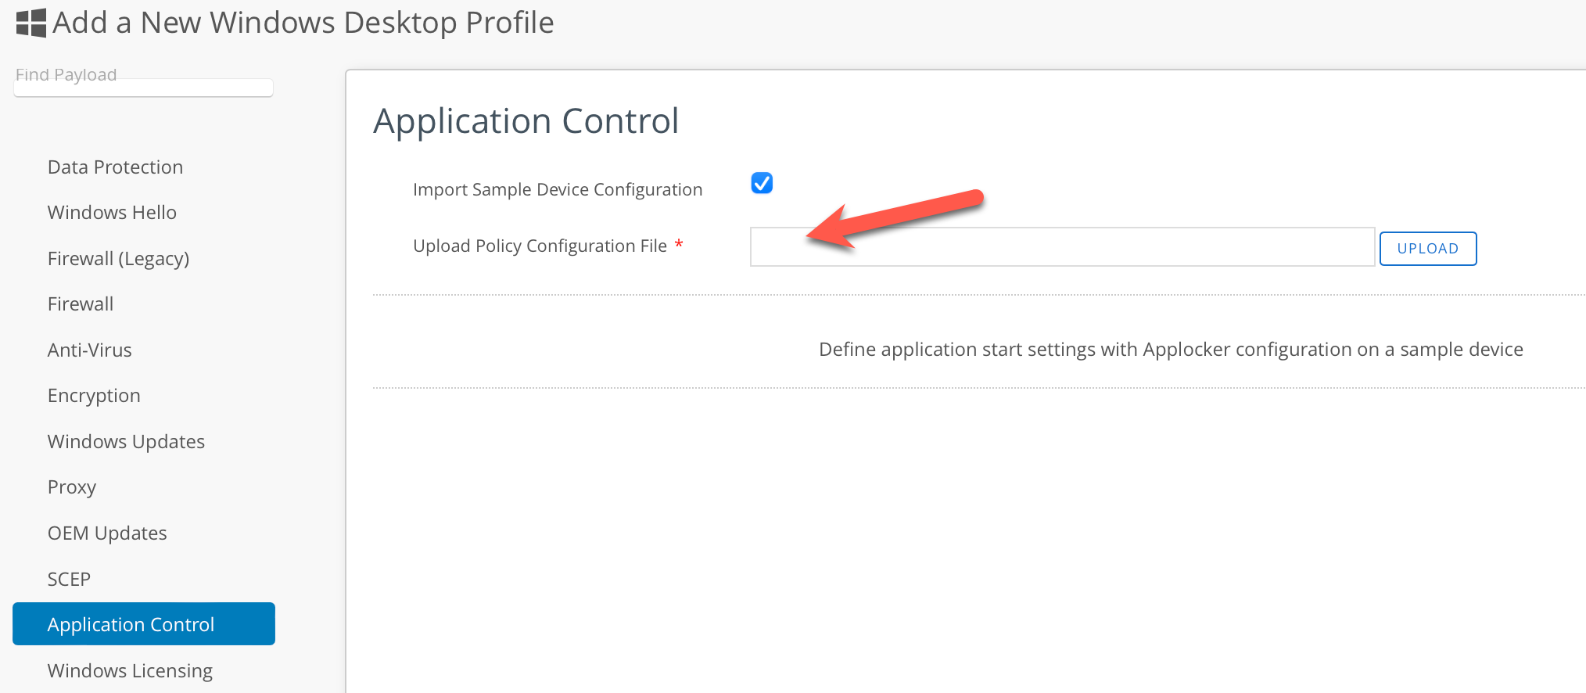This screenshot has height=693, width=1586.
Task: Click the Import Sample Device Configuration label
Action: (558, 190)
